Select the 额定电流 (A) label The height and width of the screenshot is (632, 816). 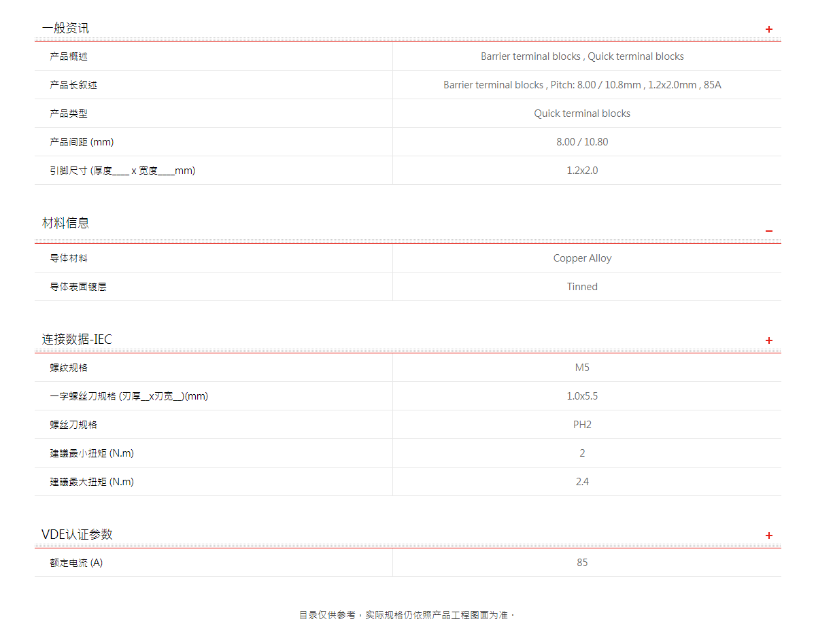(76, 563)
